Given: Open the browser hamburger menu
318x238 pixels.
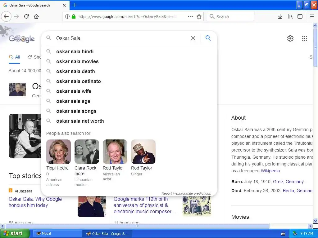Looking at the screenshot, I should (x=312, y=16).
